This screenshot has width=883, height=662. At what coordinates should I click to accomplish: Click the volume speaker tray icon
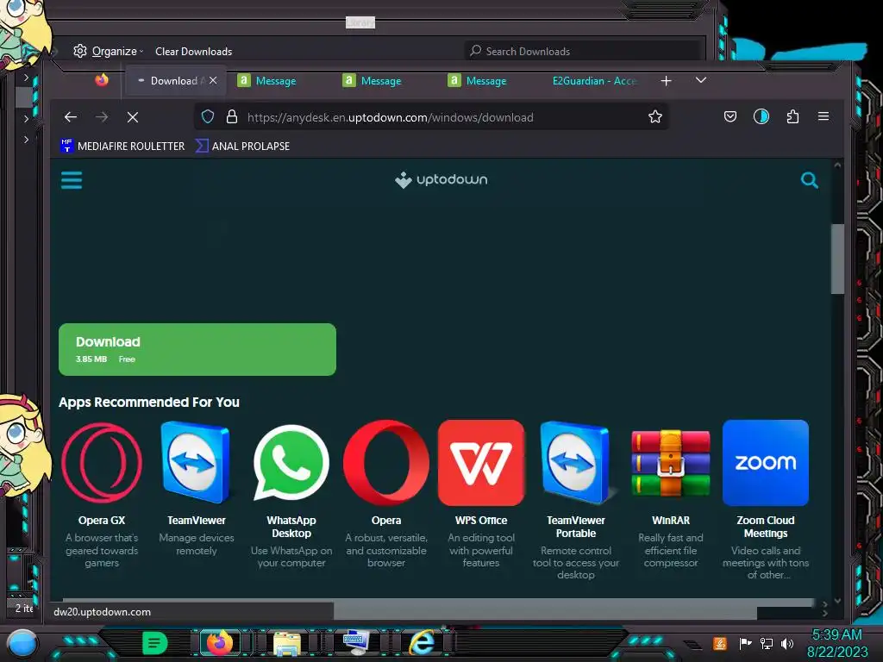pyautogui.click(x=786, y=643)
